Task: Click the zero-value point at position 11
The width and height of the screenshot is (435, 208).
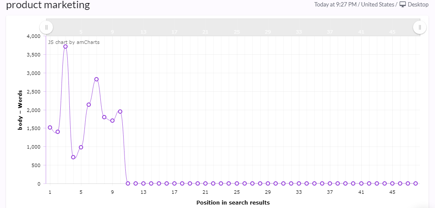Action: [128, 183]
